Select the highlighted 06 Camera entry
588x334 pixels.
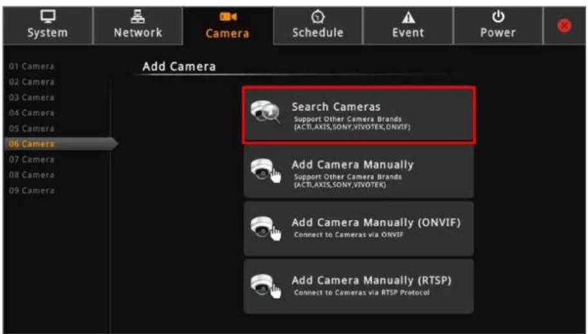[60, 144]
